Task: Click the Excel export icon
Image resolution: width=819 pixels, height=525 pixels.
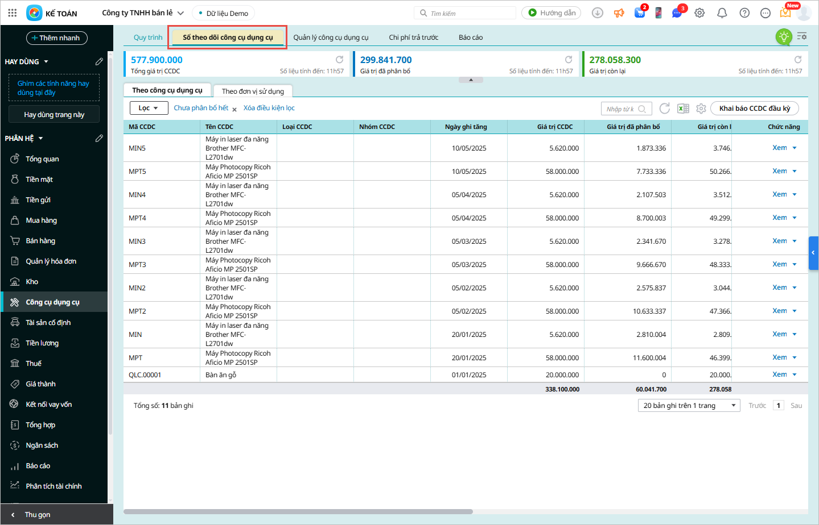Action: coord(683,109)
